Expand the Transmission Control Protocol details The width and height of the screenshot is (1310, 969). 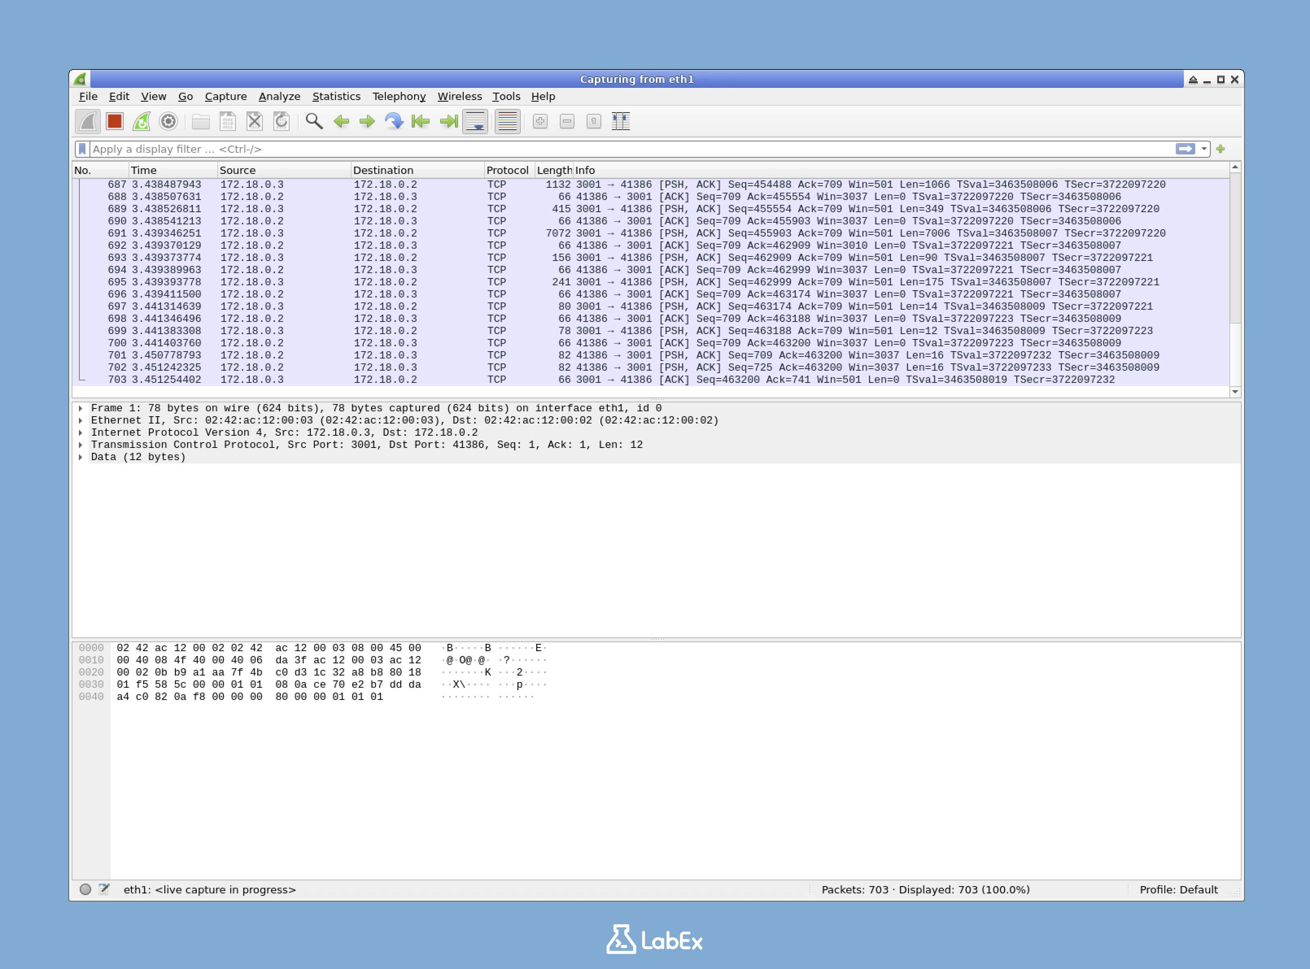click(x=82, y=445)
